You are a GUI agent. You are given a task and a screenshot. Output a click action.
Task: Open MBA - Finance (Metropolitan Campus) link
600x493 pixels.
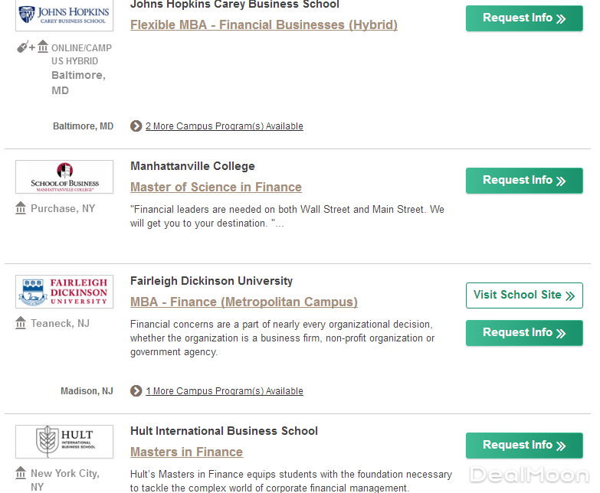pyautogui.click(x=244, y=302)
